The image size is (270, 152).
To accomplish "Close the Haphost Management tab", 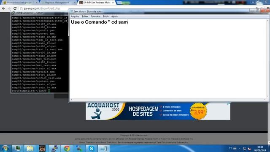I will click(75, 3).
